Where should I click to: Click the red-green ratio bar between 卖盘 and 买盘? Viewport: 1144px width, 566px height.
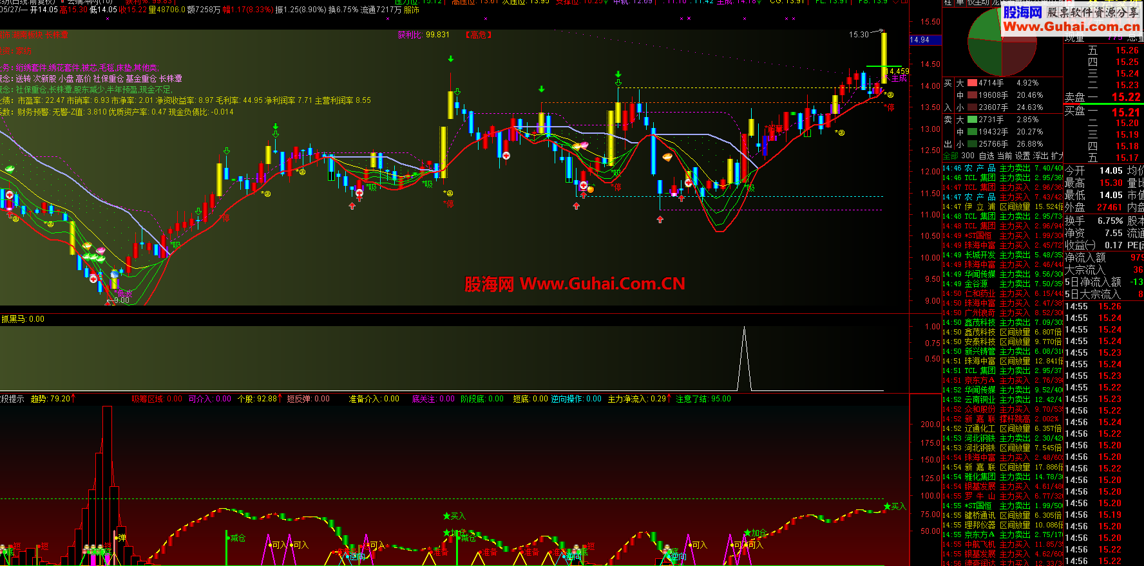(x=1103, y=104)
